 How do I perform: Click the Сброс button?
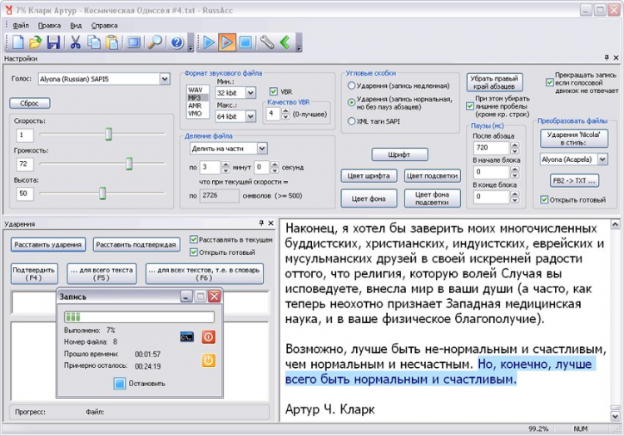(30, 103)
